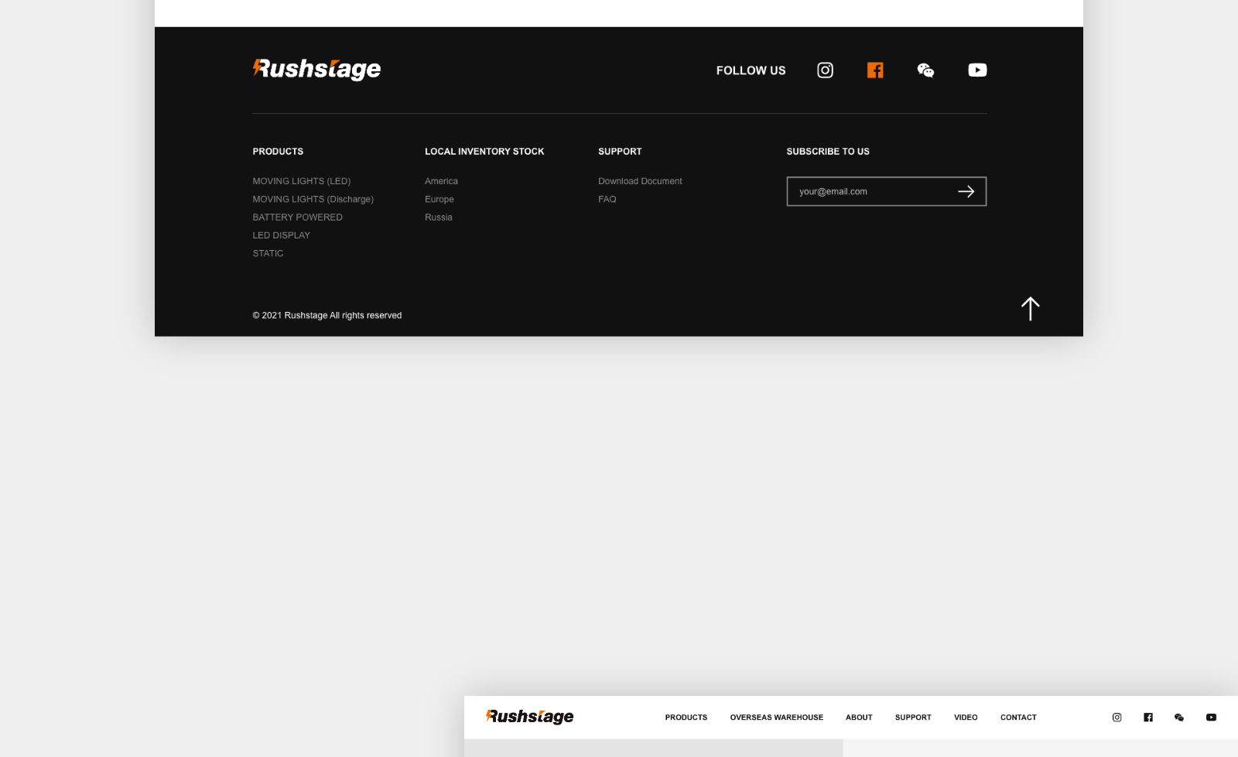Screen dimensions: 1238x757
Task: Click the Instagram icon in the footer
Action: [x=825, y=70]
